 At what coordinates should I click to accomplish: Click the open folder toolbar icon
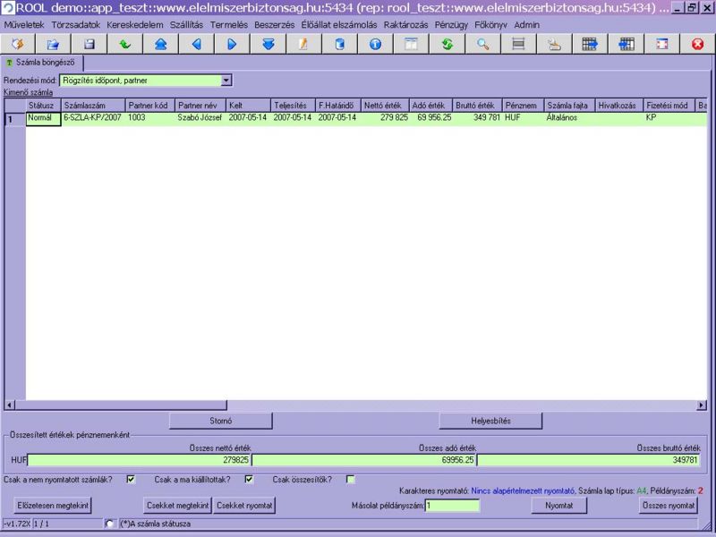click(53, 44)
